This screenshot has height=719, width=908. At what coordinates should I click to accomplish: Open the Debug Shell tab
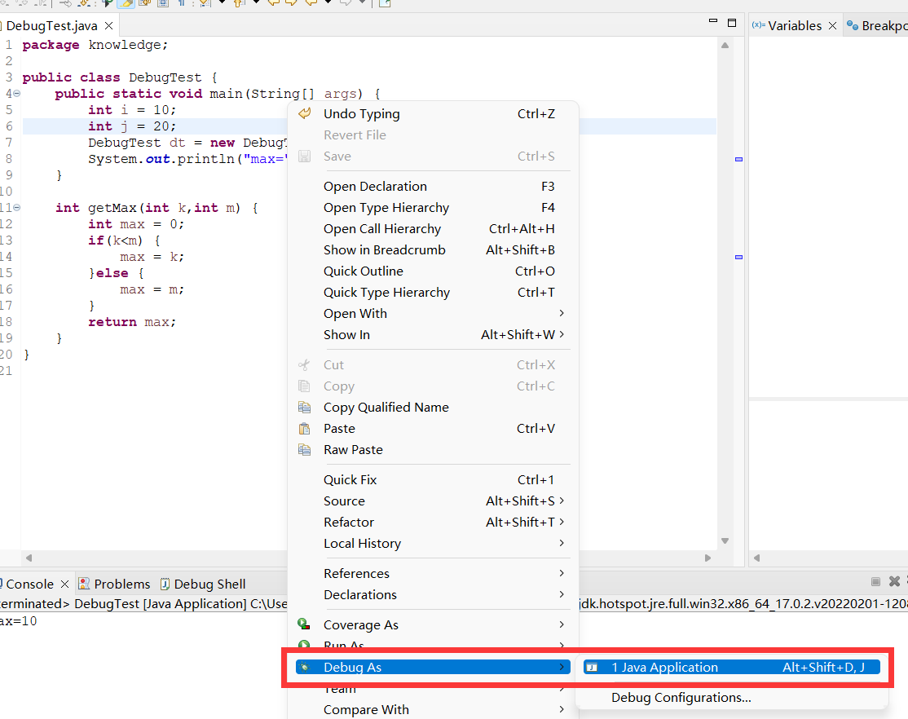(x=203, y=584)
